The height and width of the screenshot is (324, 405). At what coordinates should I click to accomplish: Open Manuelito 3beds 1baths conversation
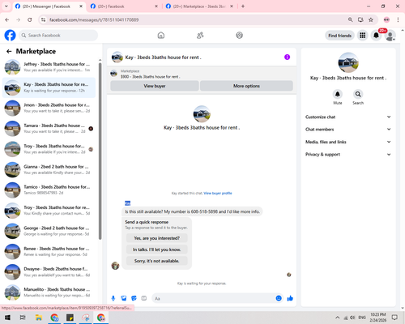coord(49,292)
